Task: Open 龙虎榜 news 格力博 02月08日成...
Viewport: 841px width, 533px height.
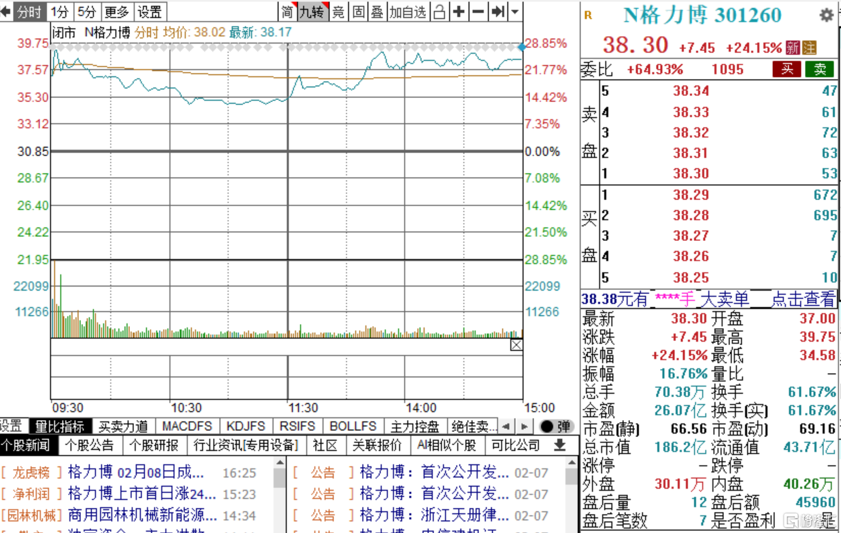Action: pyautogui.click(x=136, y=472)
